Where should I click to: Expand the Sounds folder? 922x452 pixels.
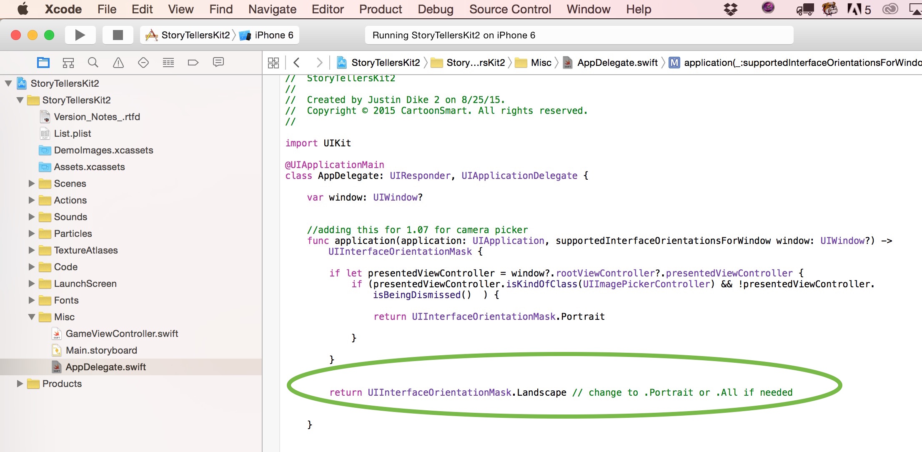[x=31, y=217]
